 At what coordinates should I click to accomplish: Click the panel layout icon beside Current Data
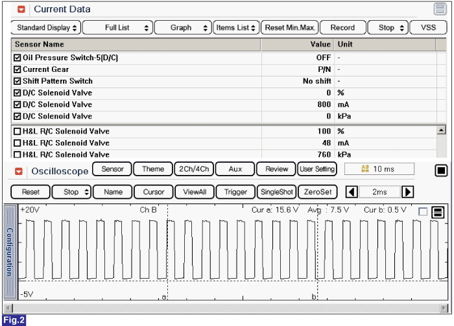tap(440, 9)
